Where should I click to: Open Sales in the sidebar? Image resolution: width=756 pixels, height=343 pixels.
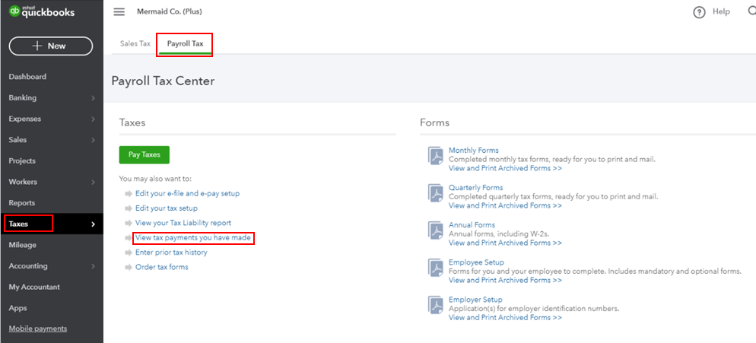17,140
